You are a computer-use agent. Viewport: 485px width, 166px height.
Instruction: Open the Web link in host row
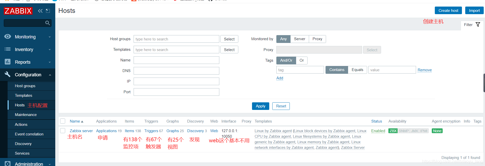214,131
